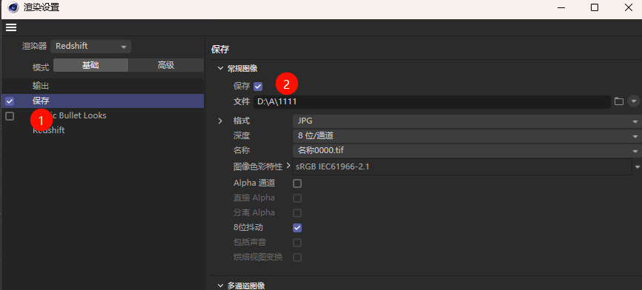
Task: Enable the Alpha 通道 checkbox
Action: (x=297, y=183)
